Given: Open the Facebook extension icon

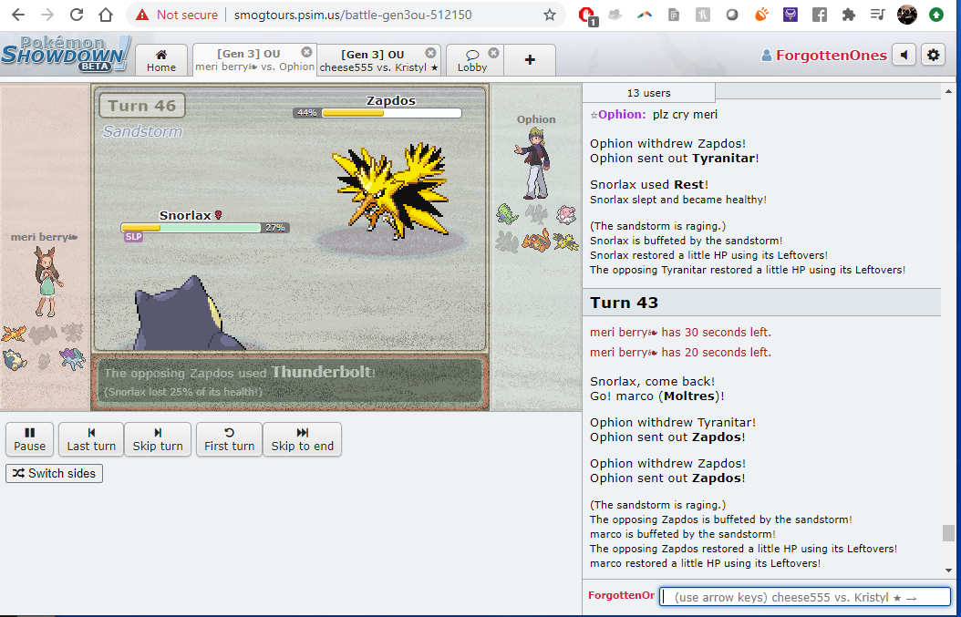Looking at the screenshot, I should [x=820, y=15].
